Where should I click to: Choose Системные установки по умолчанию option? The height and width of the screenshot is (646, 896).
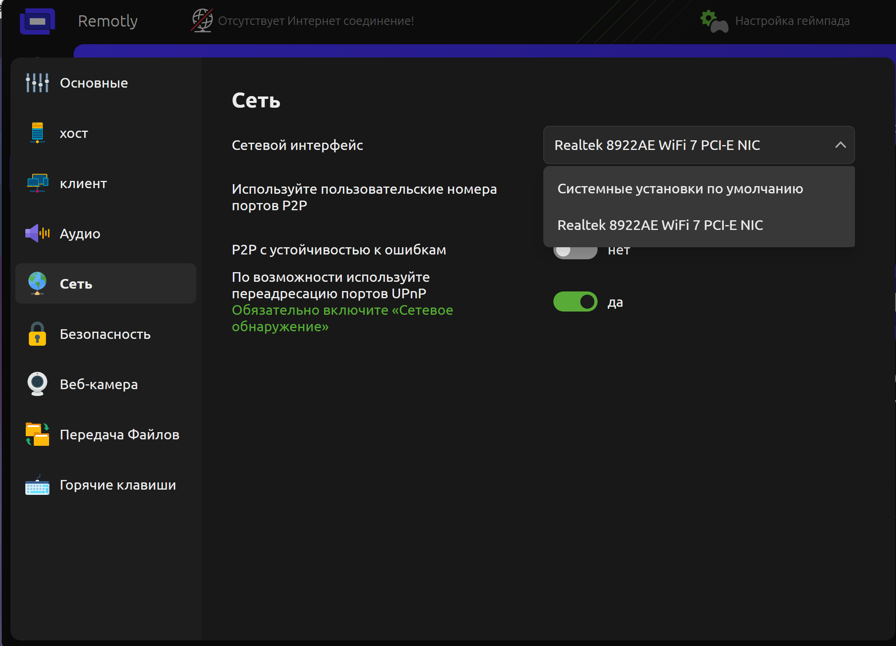(680, 189)
